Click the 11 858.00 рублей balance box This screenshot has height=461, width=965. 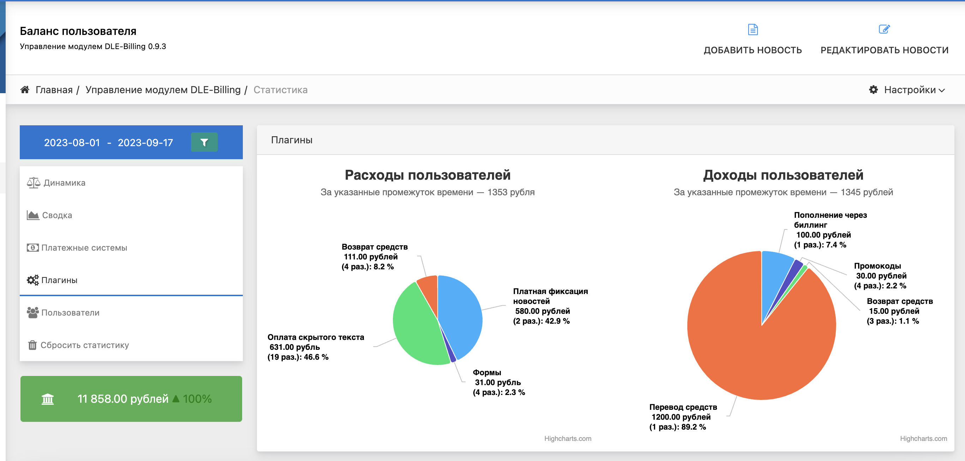point(131,399)
